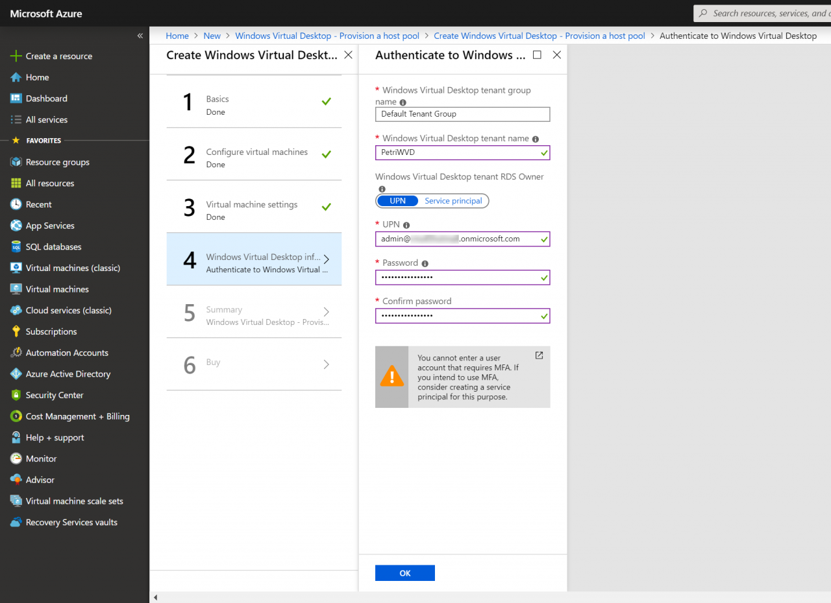Select the Dashboard icon in sidebar
The width and height of the screenshot is (831, 603).
pos(16,99)
